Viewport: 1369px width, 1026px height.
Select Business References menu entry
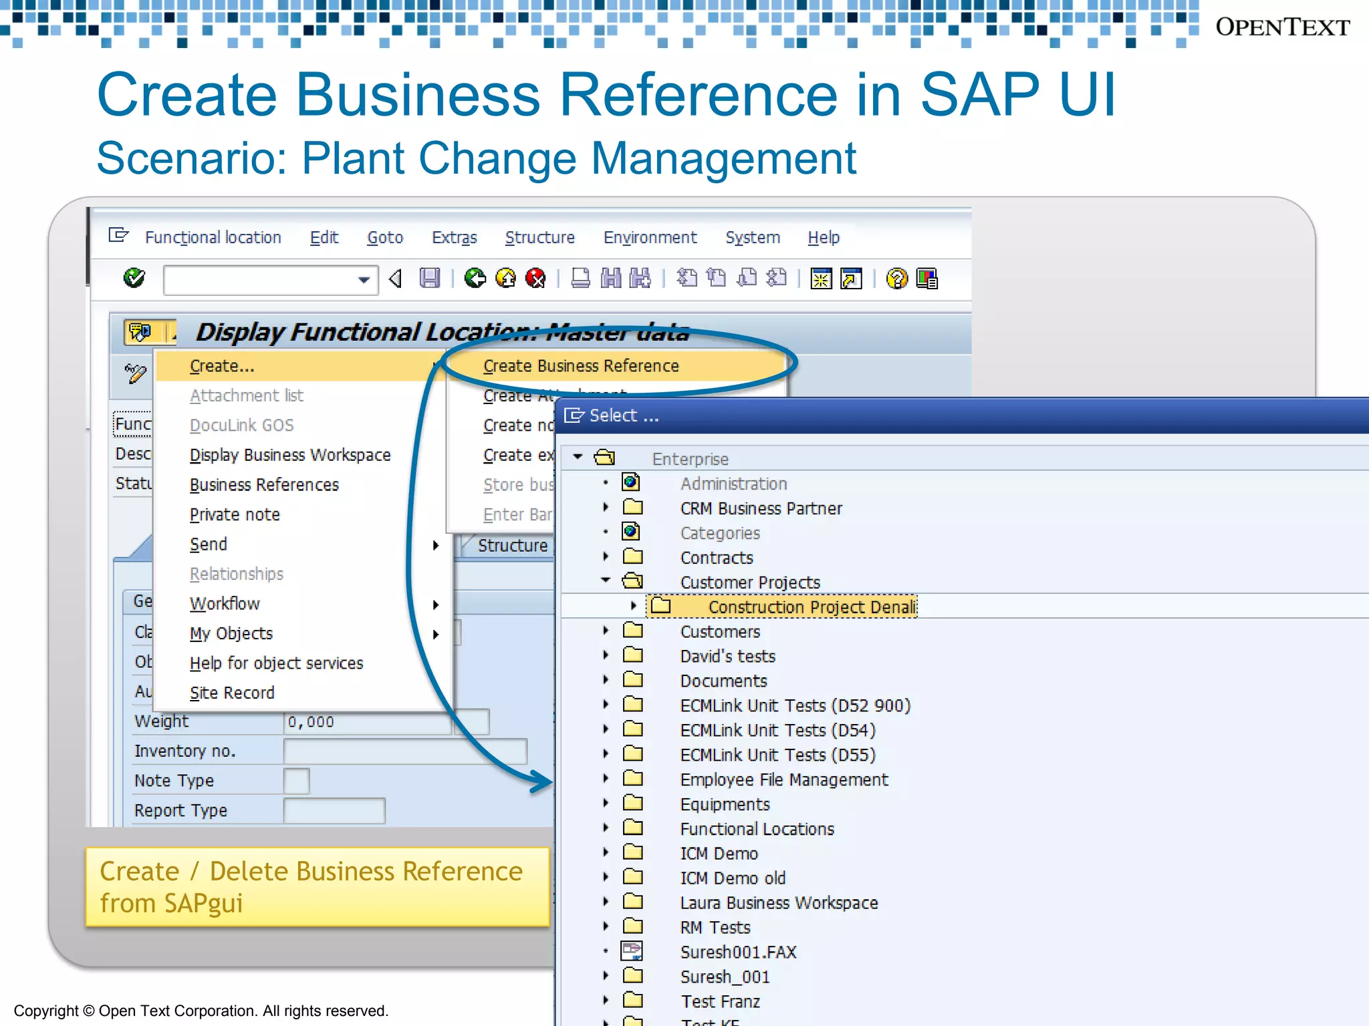coord(264,485)
